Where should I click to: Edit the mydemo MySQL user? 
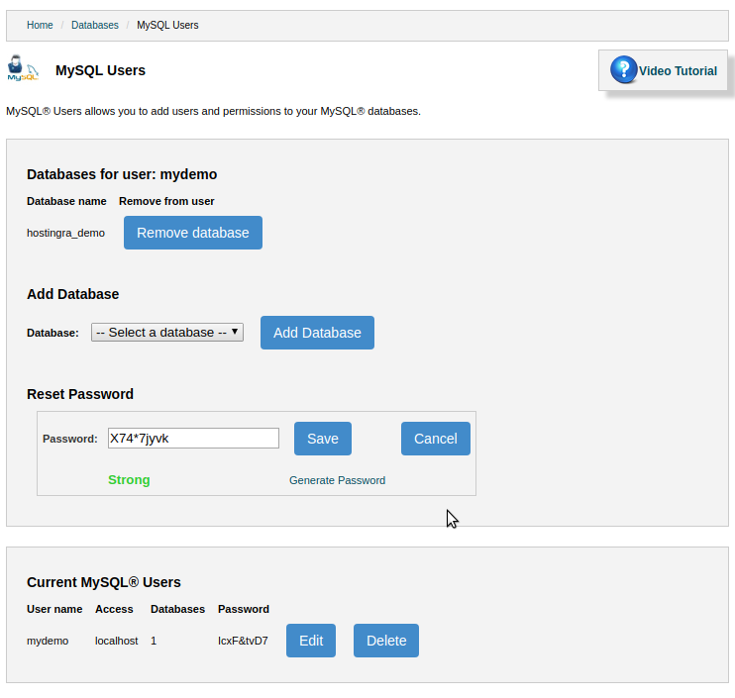pos(311,641)
